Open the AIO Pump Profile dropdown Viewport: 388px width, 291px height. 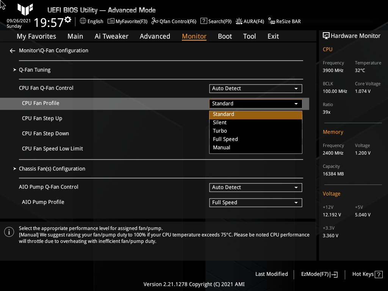pyautogui.click(x=255, y=203)
